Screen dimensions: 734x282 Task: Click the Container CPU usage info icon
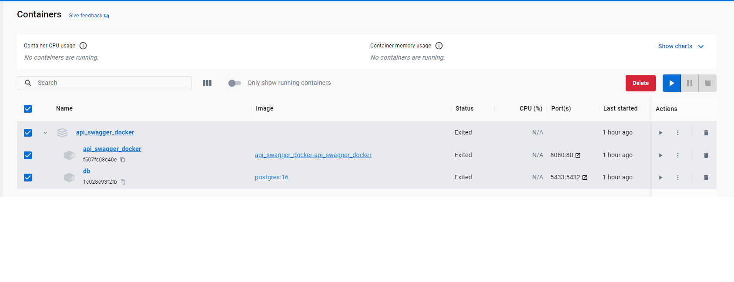[83, 46]
